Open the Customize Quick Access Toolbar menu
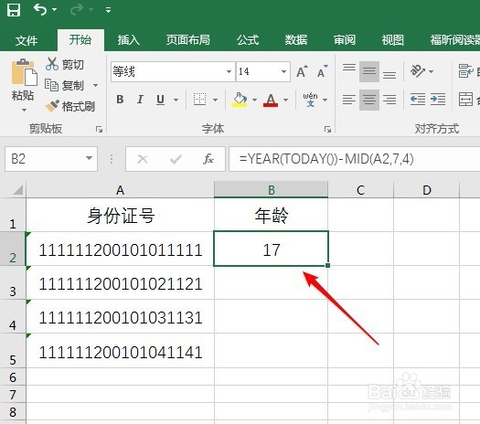This screenshot has height=424, width=480. 108,10
